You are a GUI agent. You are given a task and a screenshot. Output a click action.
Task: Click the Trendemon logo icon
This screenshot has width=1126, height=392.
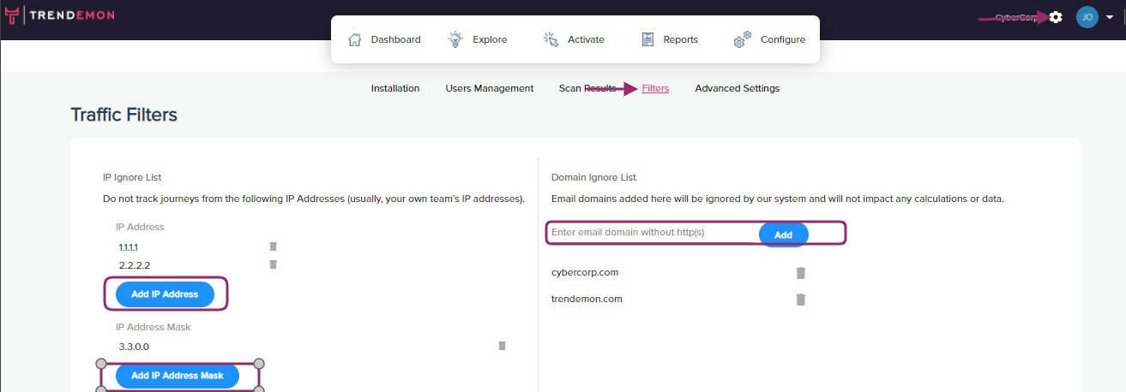tap(11, 16)
